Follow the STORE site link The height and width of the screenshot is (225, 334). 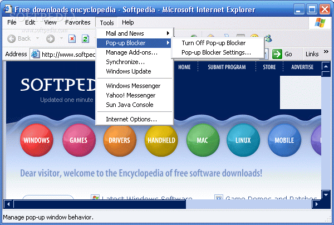click(269, 67)
